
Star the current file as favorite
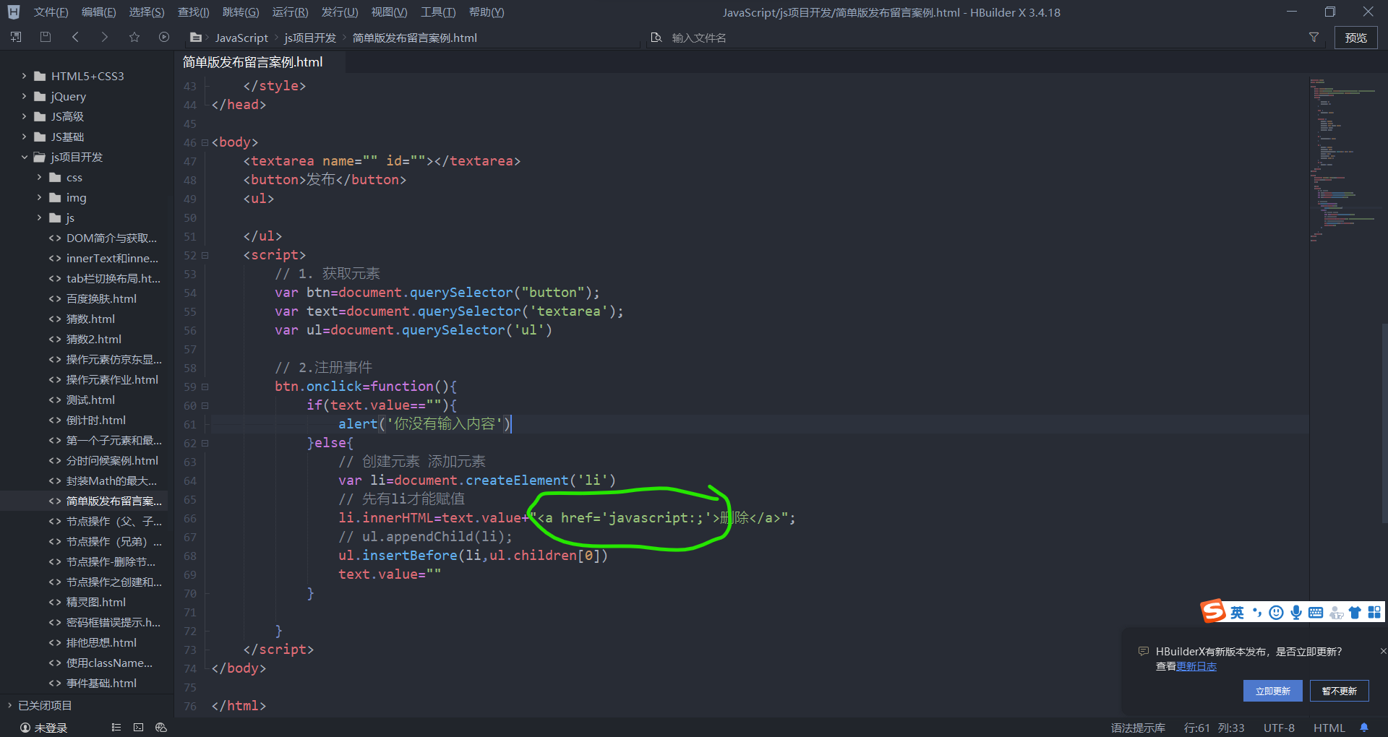coord(134,36)
